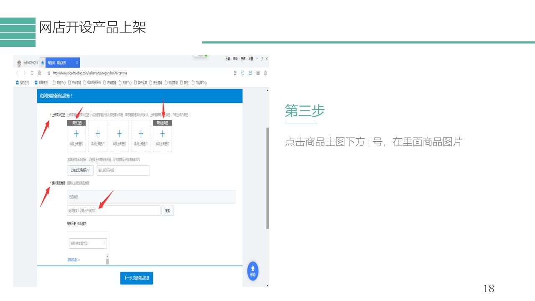Click the 发布历史 label
This screenshot has height=301, width=535.
(x=71, y=224)
